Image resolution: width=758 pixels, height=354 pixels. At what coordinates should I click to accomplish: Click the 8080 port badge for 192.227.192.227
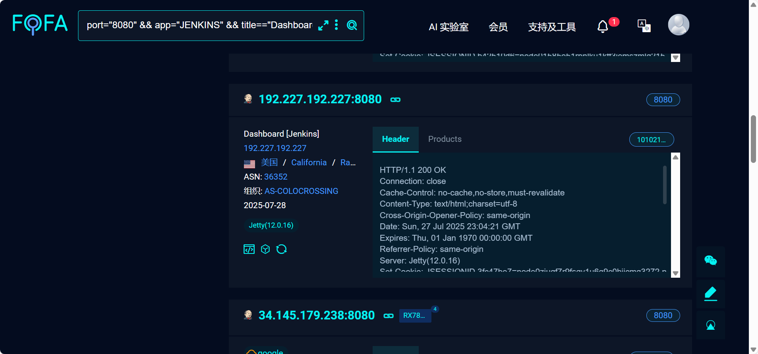[663, 100]
